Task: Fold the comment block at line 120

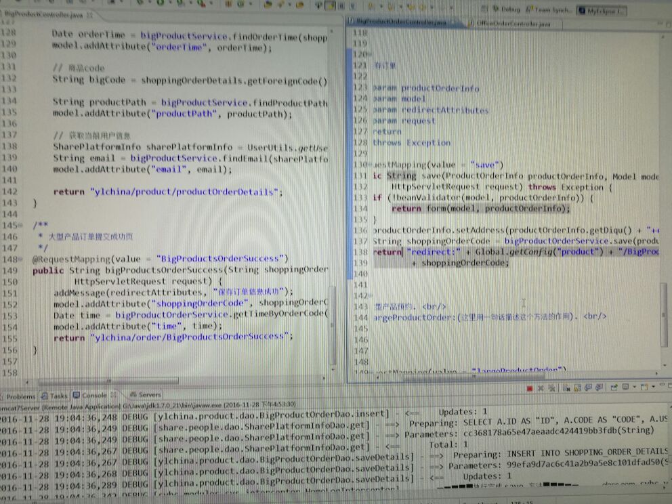Action: point(369,54)
